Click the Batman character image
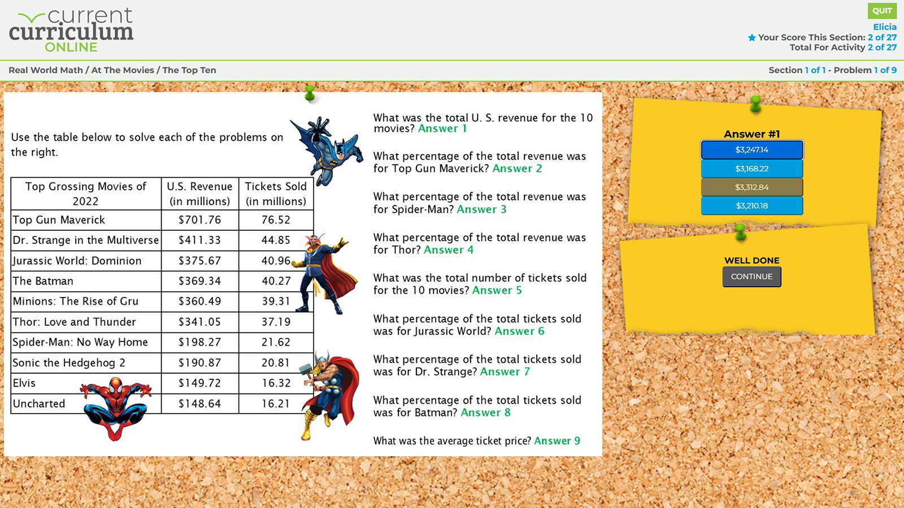The width and height of the screenshot is (904, 508). (x=327, y=150)
